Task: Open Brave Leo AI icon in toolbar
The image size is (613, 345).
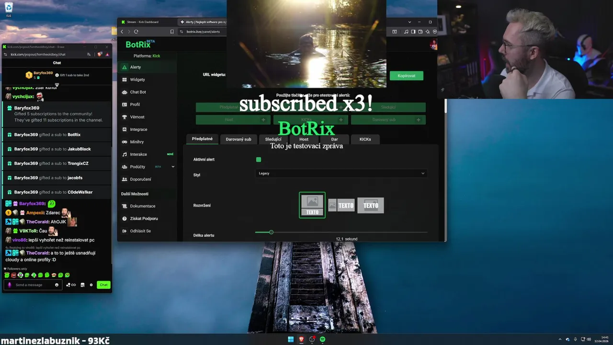Action: click(x=427, y=32)
